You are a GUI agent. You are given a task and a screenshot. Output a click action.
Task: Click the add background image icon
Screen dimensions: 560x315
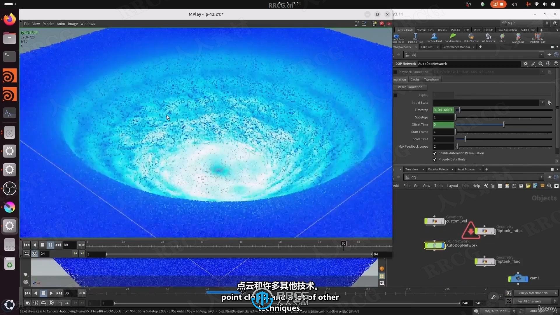(535, 186)
